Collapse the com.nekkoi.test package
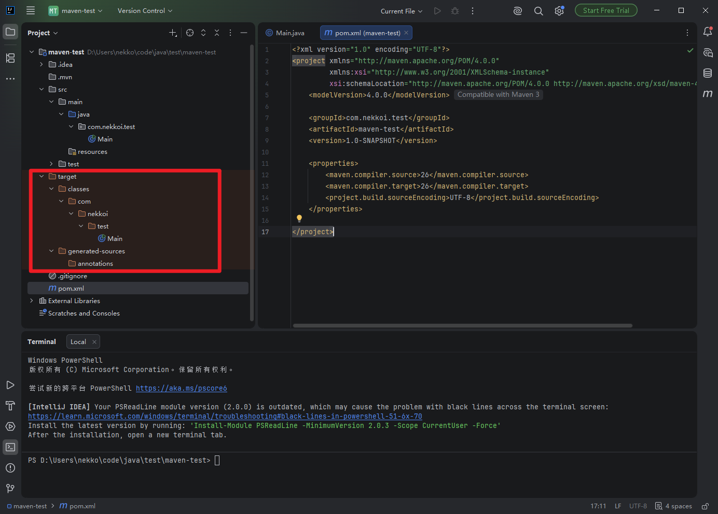 tap(71, 126)
